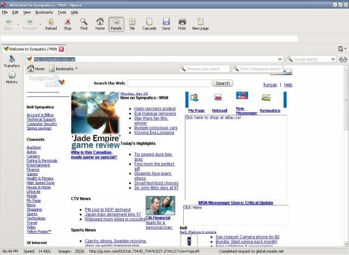Save the current page
Image resolution: width=349 pixels, height=255 pixels.
(166, 24)
